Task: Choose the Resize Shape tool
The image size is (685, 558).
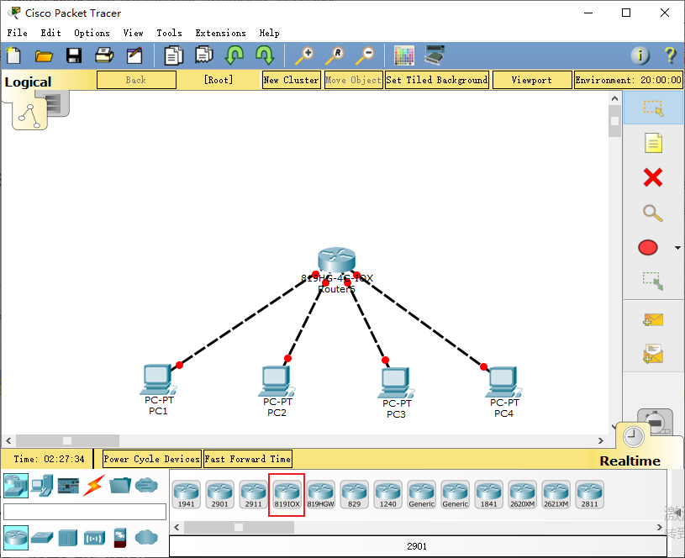Action: point(653,282)
